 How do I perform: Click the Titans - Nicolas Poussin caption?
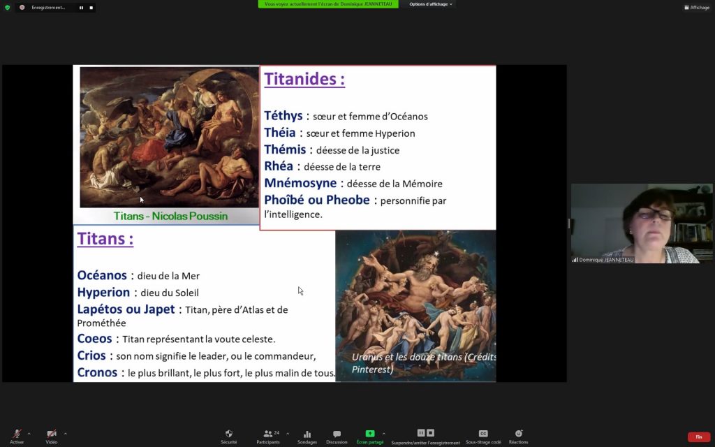tap(170, 216)
